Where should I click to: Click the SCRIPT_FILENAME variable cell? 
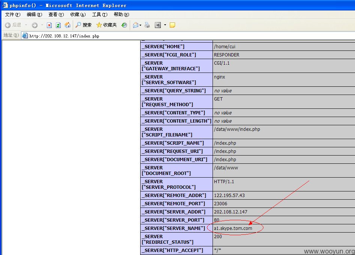176,132
